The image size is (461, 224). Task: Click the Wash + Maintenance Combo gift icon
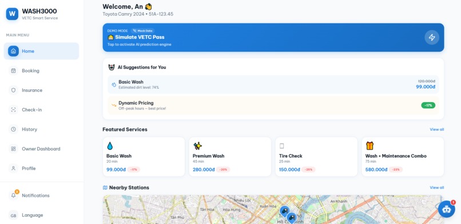coord(369,146)
